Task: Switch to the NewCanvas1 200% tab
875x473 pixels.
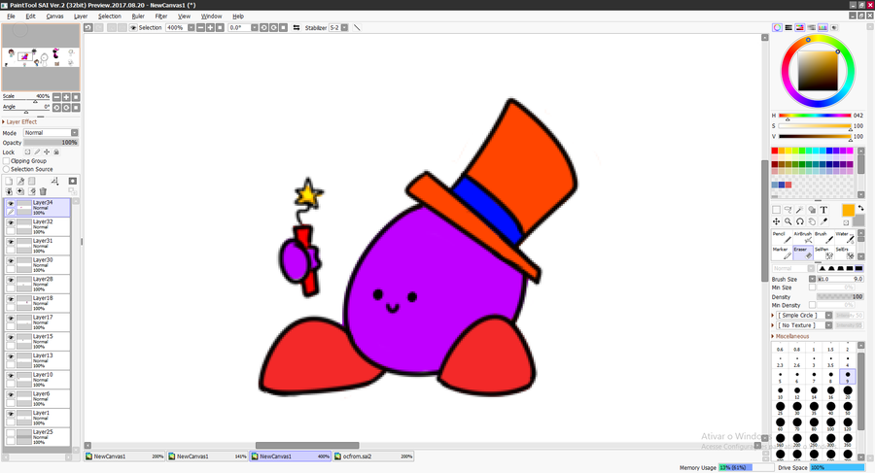Action: click(x=124, y=456)
